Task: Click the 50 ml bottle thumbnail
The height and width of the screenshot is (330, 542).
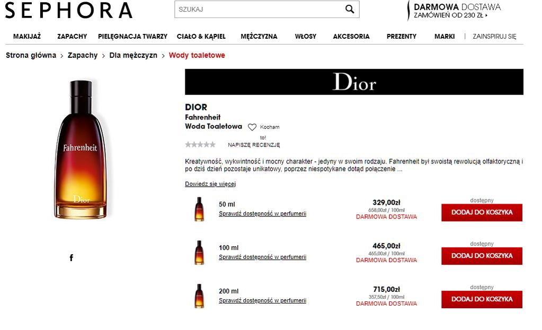Action: (x=199, y=209)
